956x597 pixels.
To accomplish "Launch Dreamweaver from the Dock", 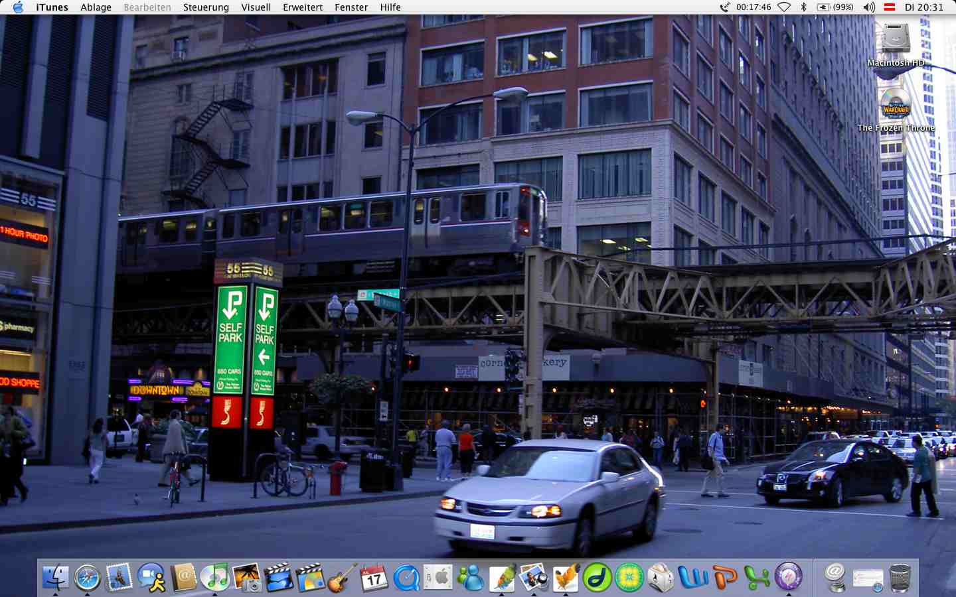I will point(597,578).
